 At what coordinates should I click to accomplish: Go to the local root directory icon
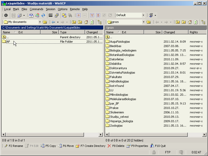80,22
